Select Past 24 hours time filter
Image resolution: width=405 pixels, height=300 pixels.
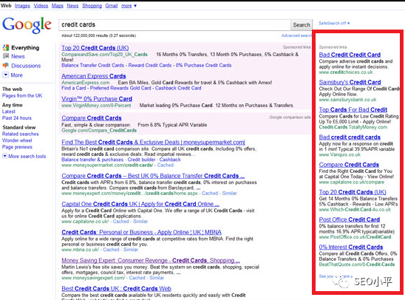pos(17,118)
